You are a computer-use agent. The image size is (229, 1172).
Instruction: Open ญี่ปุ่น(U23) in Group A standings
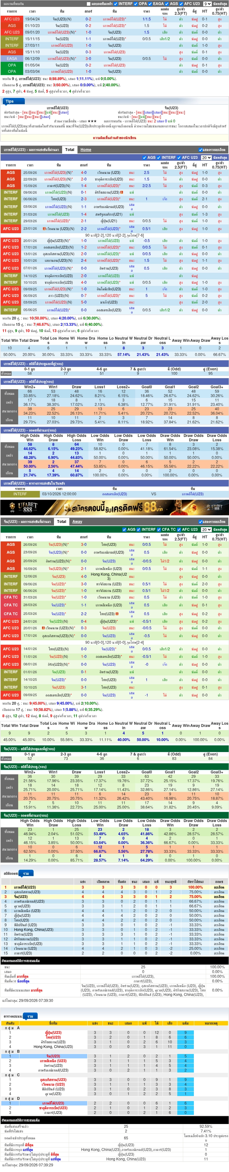[53, 1033]
